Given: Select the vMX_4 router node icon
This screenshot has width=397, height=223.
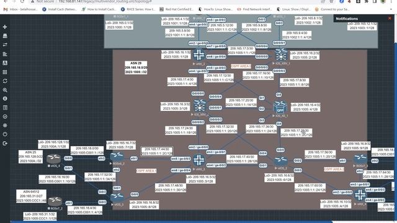Looking at the screenshot, I should click(x=360, y=195).
